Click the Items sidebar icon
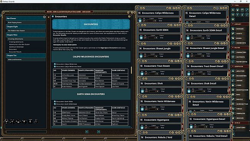The image size is (250, 141). pos(233,85)
